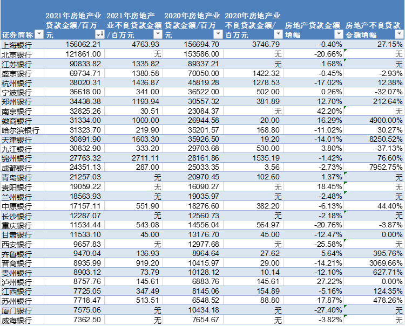Image resolution: width=405 pixels, height=326 pixels.
Task: Open filter dropdown for 2020年房地产业贷款金额
Action: tap(218, 34)
